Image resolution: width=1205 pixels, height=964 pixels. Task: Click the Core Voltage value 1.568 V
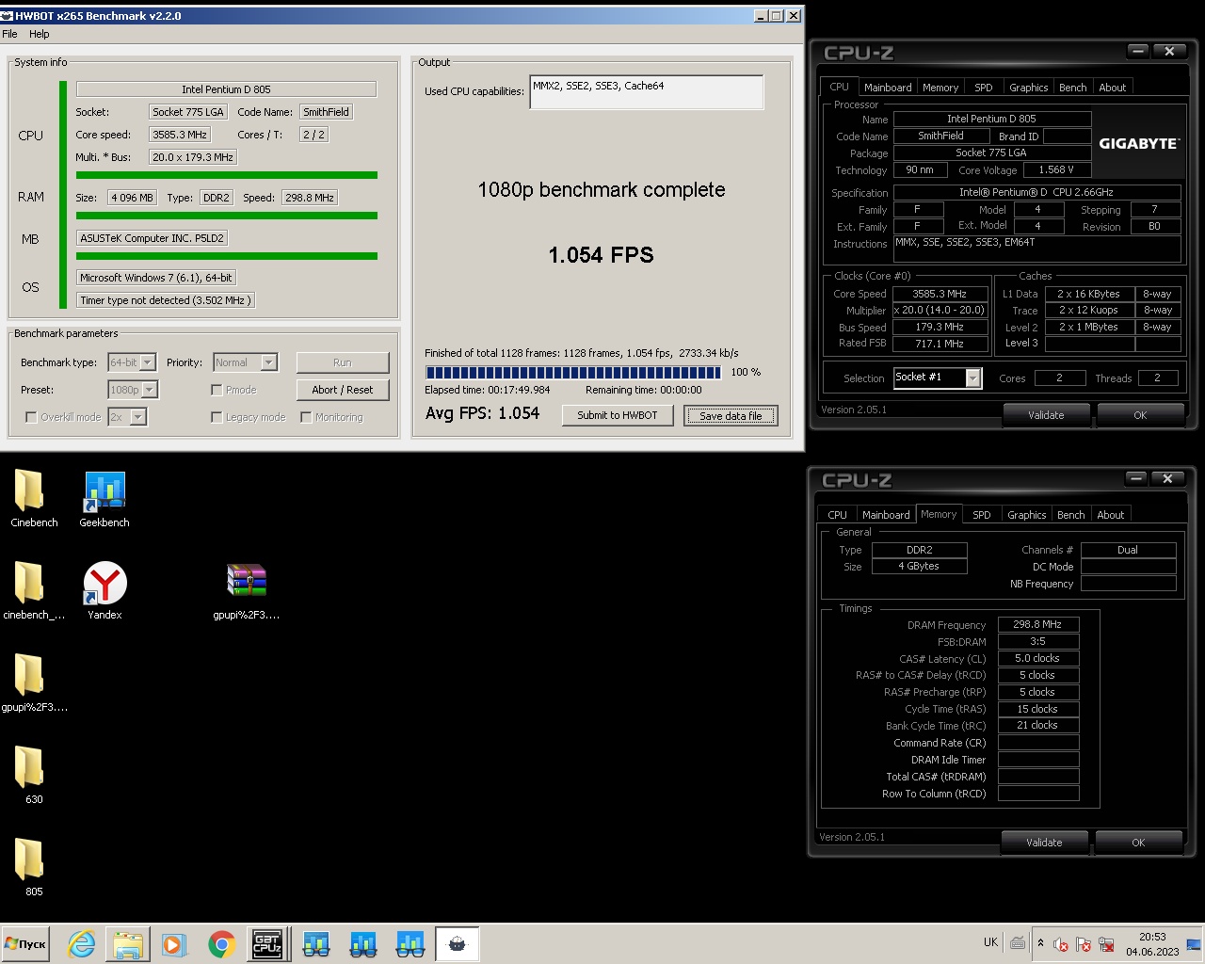point(1056,170)
